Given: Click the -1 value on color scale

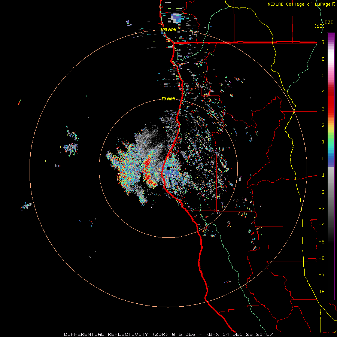Looking at the screenshot, I should (x=322, y=175).
